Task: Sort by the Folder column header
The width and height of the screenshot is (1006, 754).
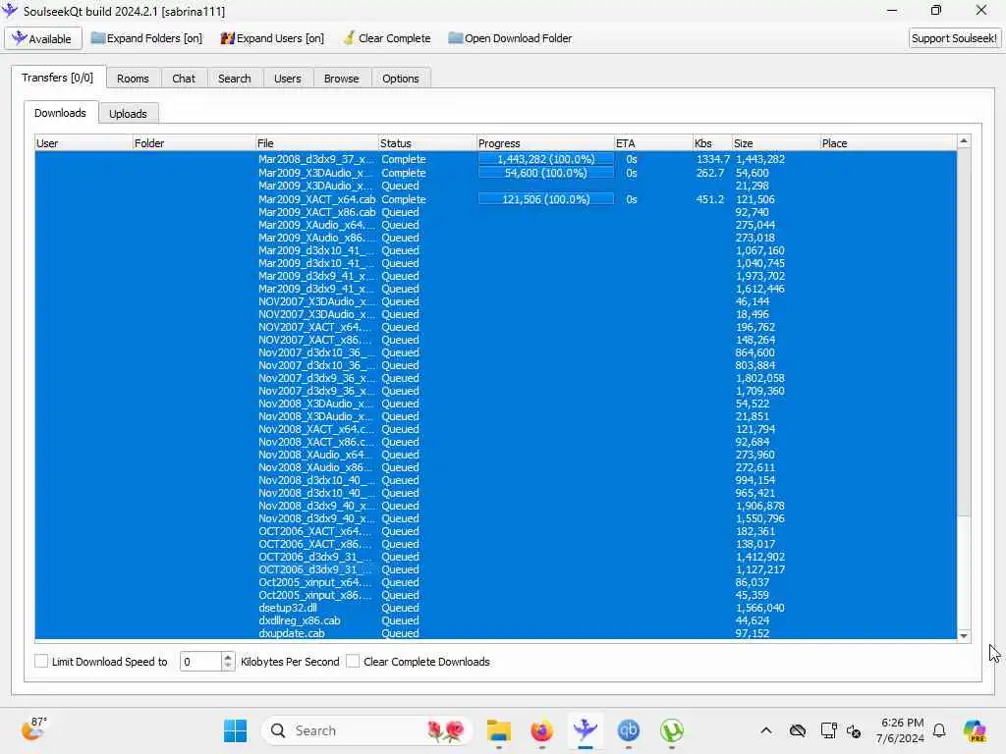Action: click(x=194, y=143)
